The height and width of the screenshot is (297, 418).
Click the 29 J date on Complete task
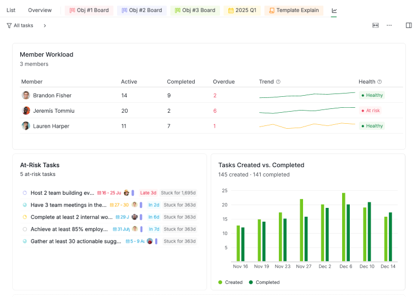pos(122,217)
